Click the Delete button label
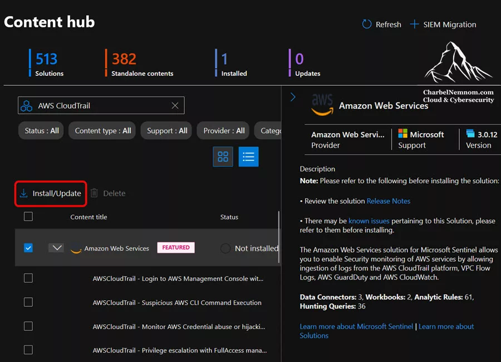501x362 pixels. [x=114, y=193]
